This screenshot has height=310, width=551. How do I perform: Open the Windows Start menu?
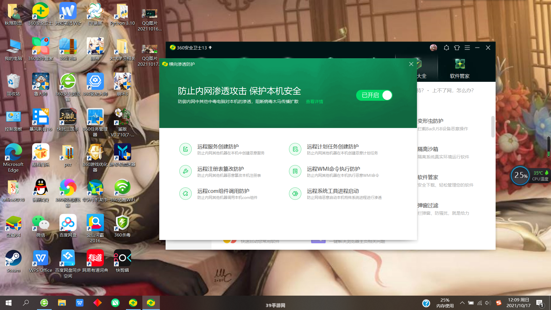(x=9, y=303)
